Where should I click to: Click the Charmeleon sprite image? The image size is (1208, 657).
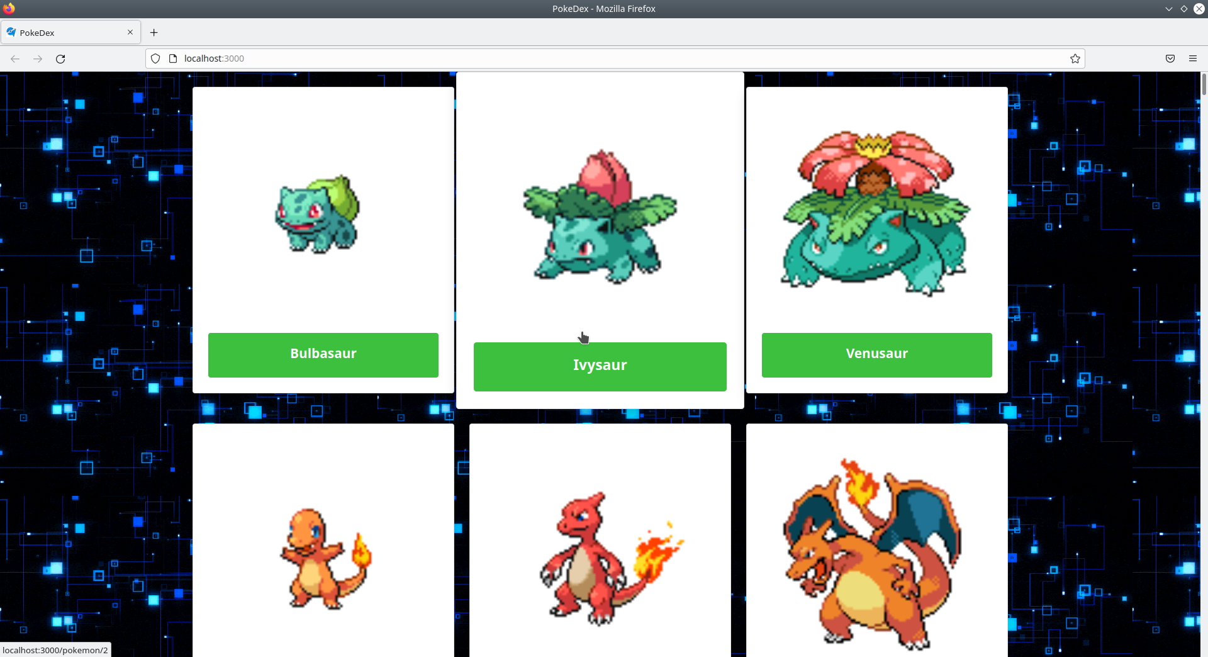[x=611, y=558]
